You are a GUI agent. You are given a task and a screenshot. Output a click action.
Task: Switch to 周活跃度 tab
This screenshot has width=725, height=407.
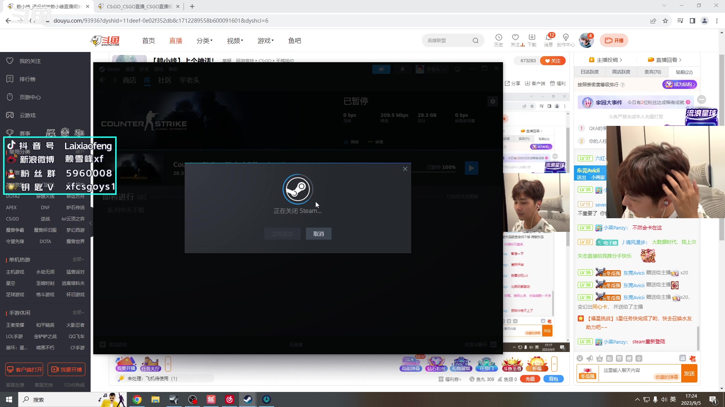pos(621,72)
